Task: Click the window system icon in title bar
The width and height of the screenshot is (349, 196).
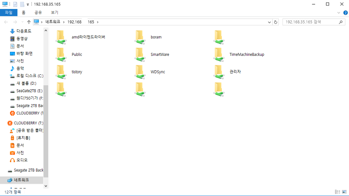Action: [x=4, y=4]
